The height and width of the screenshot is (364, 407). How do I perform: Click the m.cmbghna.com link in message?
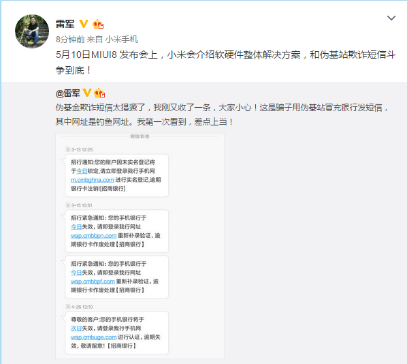coord(93,180)
